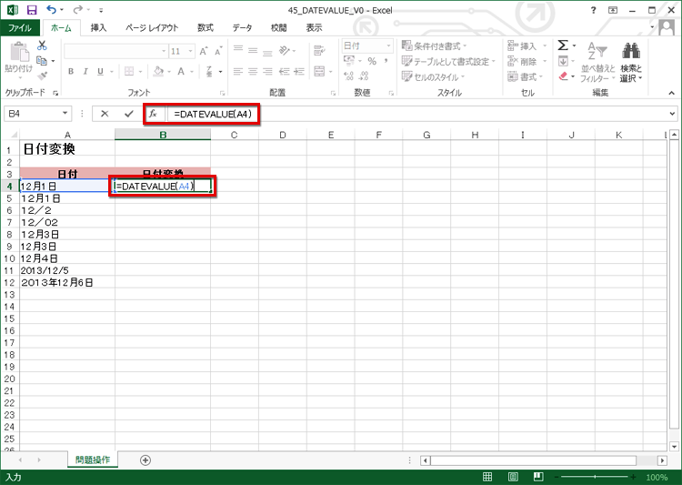Image resolution: width=682 pixels, height=485 pixels.
Task: Click the Save icon in quick access toolbar
Action: tap(32, 10)
